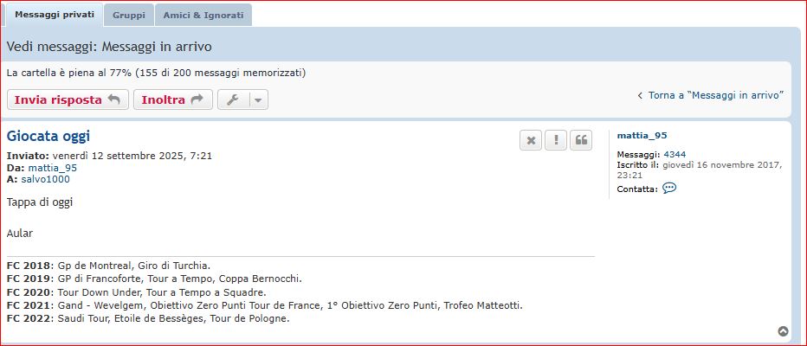Open sender mattia_95 in Da field
Viewport: 807px width, 346px height.
coord(53,168)
